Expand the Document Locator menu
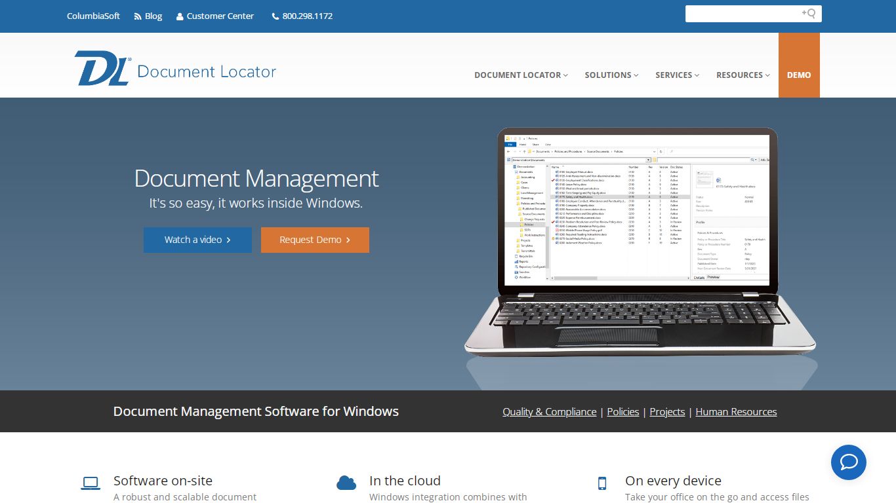The image size is (896, 503). 521,75
